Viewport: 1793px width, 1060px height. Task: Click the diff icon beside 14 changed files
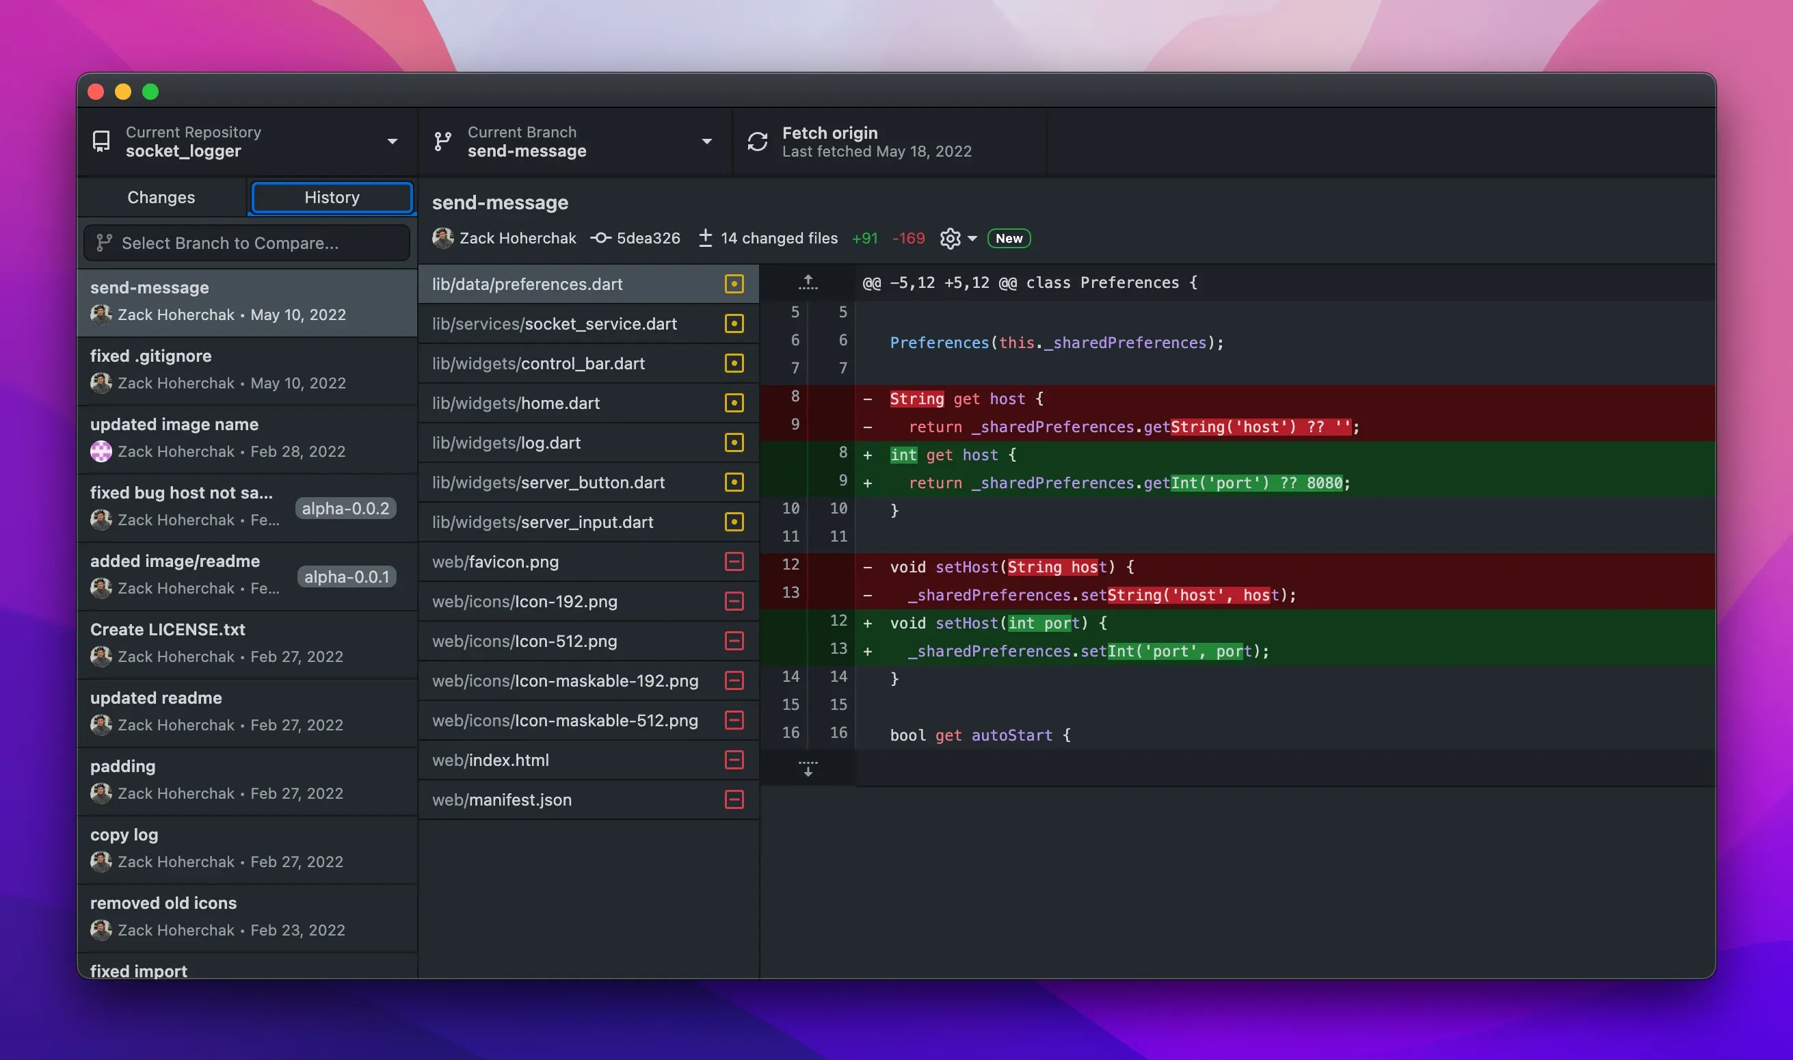tap(706, 238)
